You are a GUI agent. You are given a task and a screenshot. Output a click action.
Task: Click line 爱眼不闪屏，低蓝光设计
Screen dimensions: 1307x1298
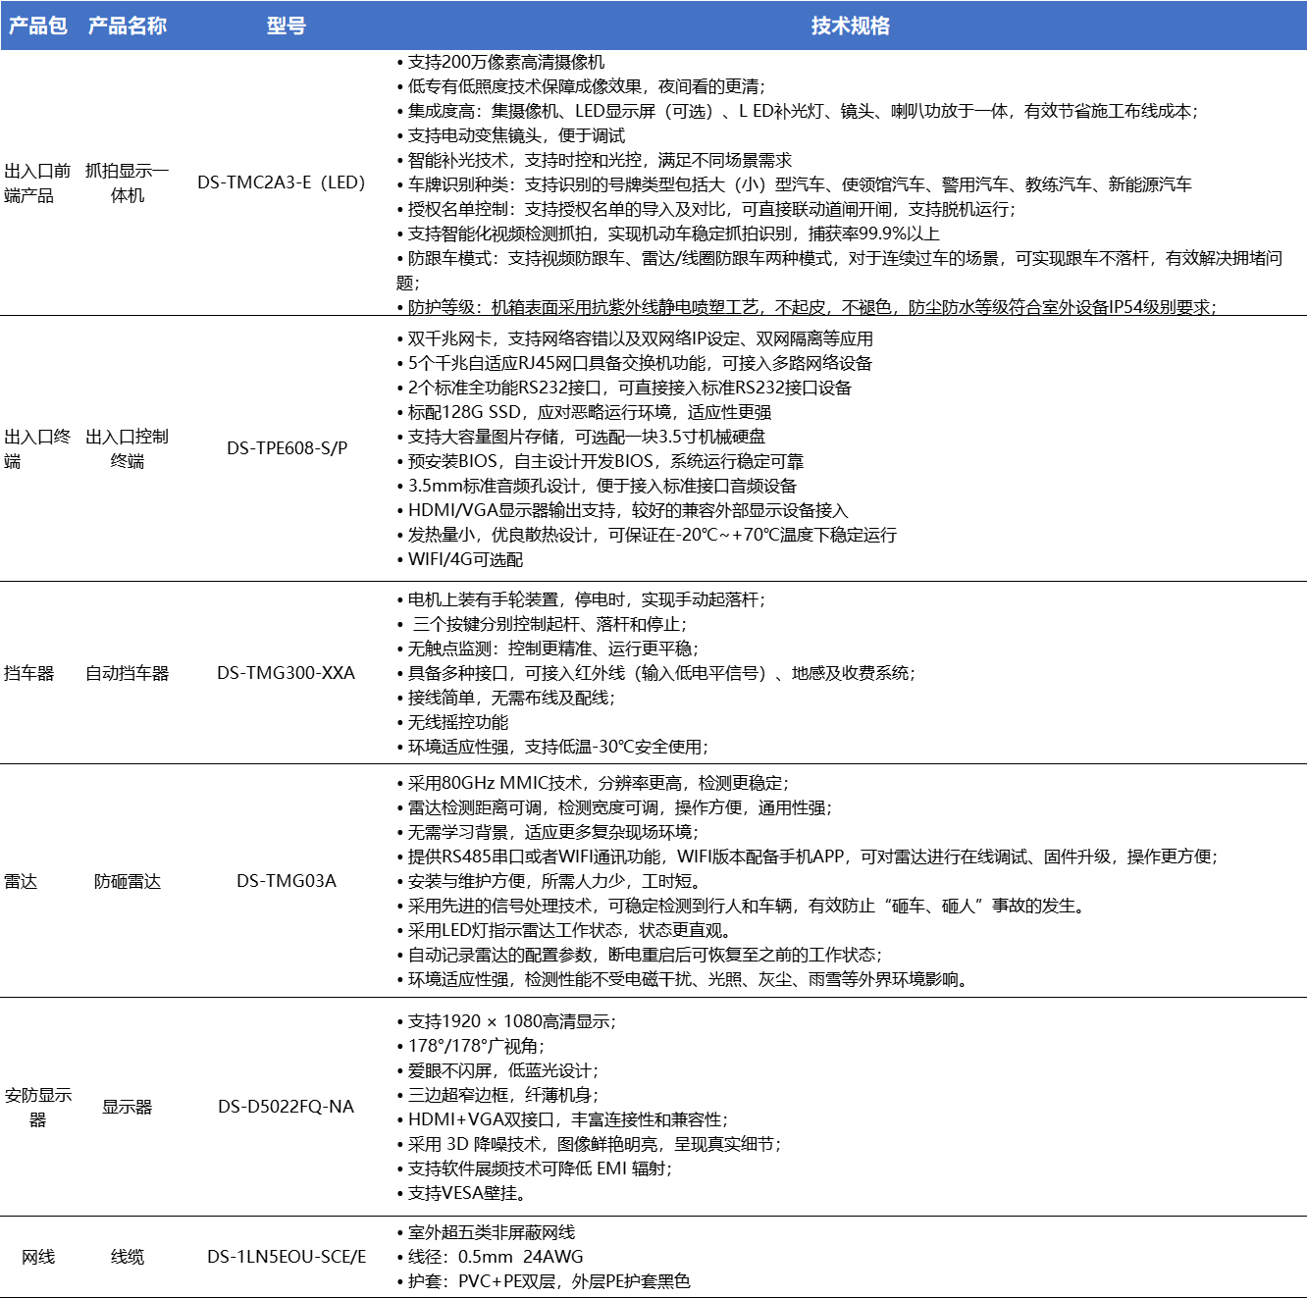(497, 1070)
